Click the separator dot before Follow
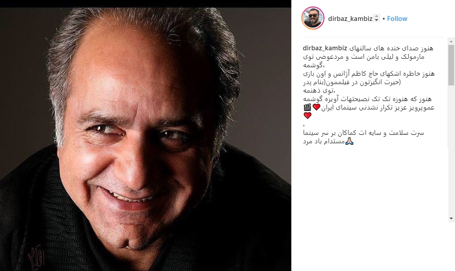This screenshot has height=271, width=455. click(x=384, y=19)
